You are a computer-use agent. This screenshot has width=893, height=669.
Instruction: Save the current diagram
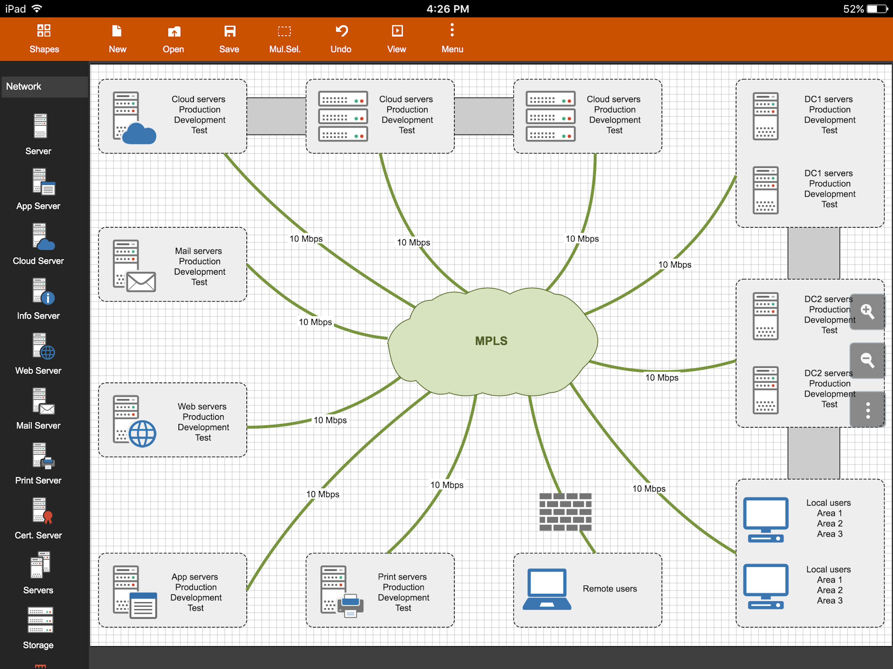pyautogui.click(x=229, y=39)
